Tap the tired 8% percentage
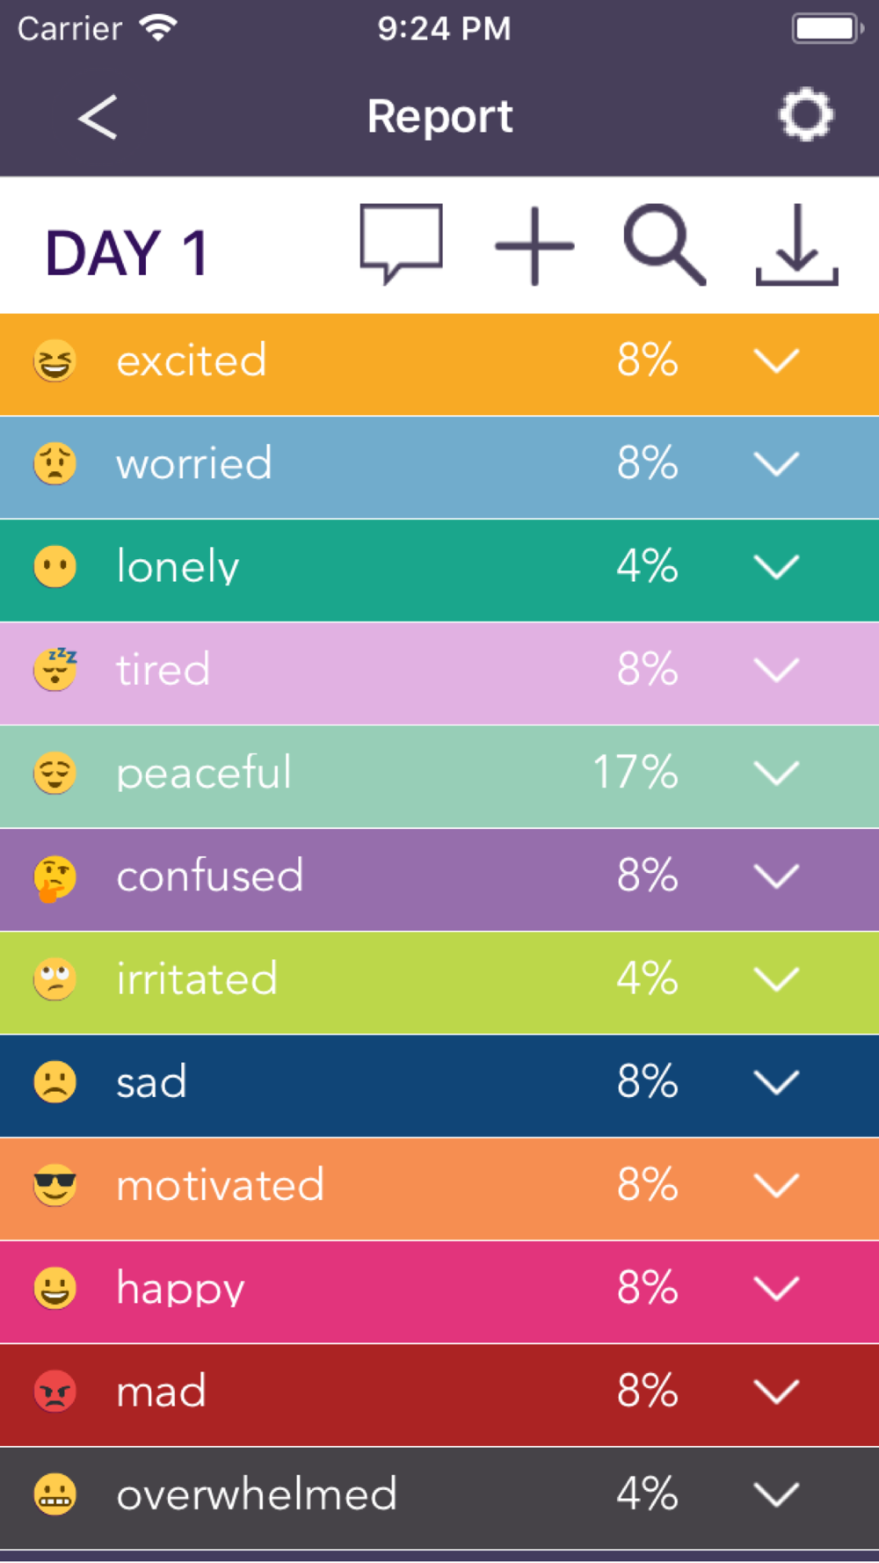 (647, 670)
